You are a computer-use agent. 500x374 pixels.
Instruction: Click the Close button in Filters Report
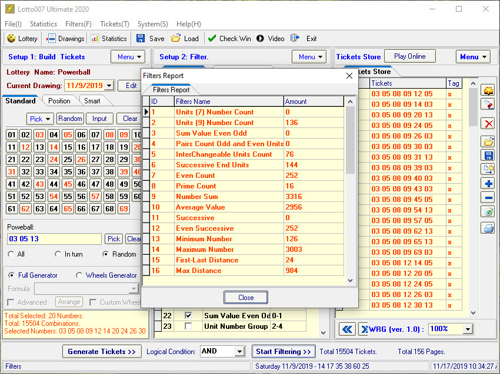(x=246, y=298)
